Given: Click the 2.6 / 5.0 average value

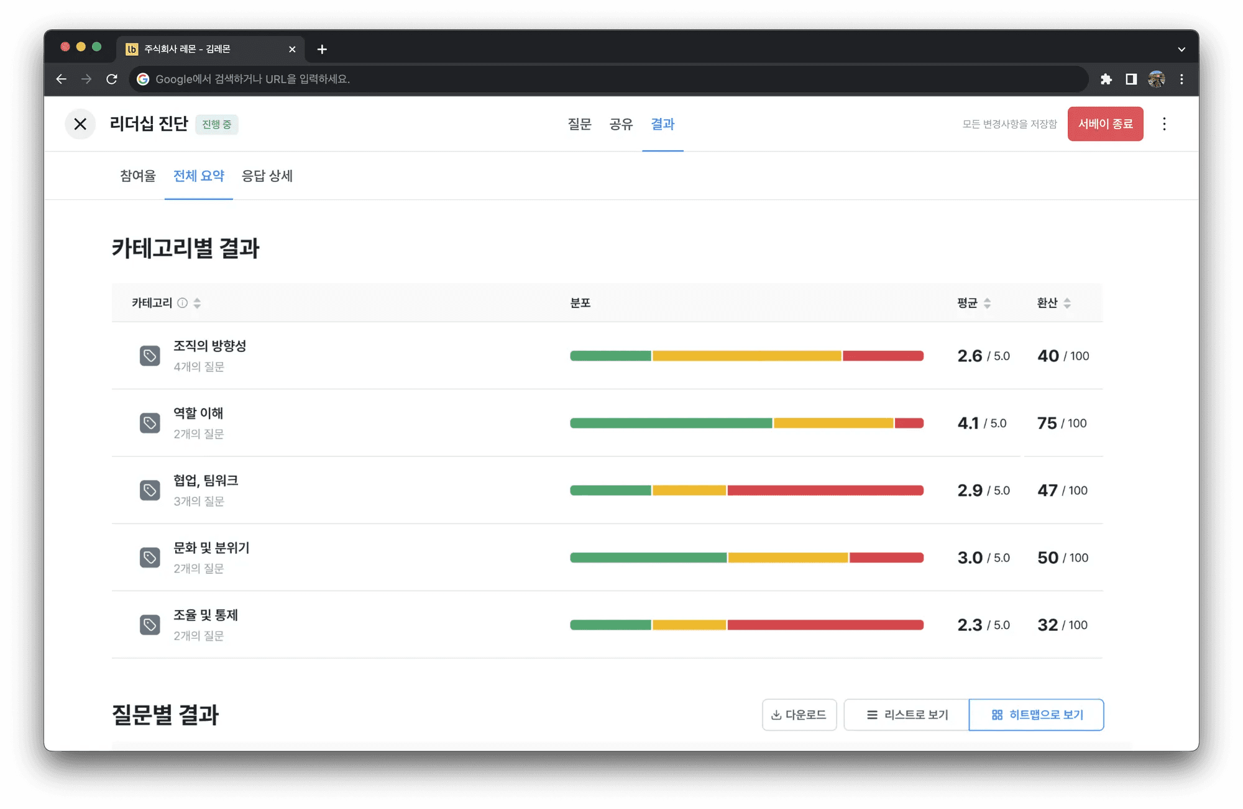Looking at the screenshot, I should tap(983, 356).
